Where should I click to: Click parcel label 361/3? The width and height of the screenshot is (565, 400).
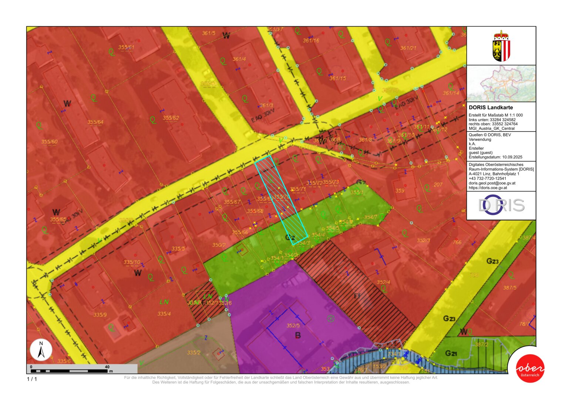tap(266, 106)
